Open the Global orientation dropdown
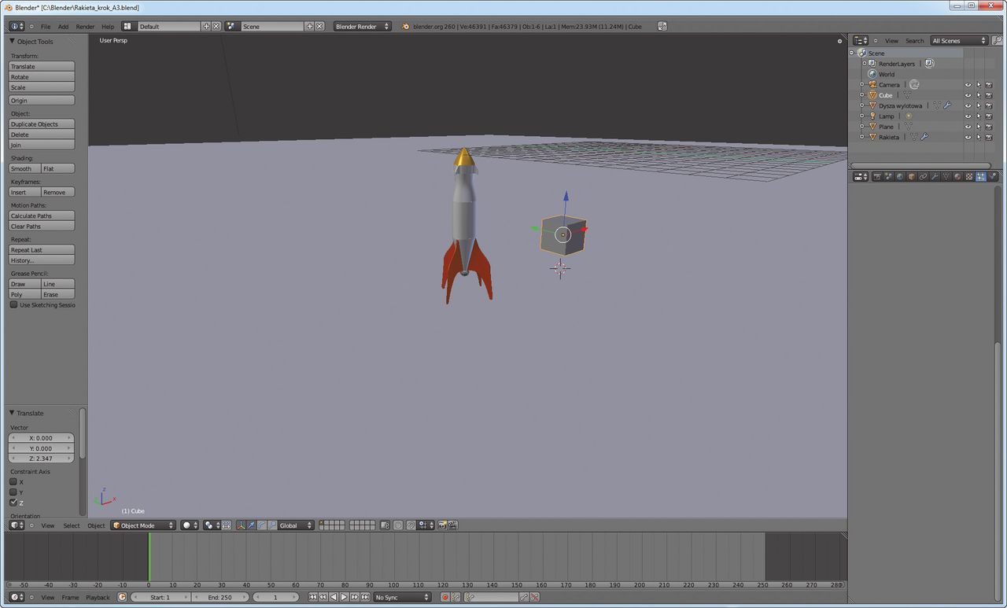 click(297, 525)
